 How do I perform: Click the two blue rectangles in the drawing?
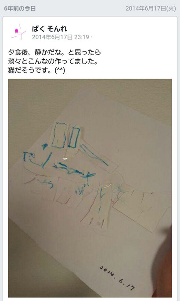coord(65,135)
